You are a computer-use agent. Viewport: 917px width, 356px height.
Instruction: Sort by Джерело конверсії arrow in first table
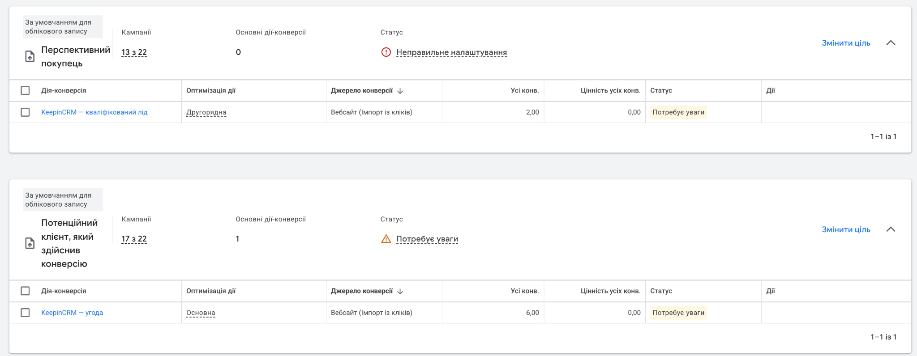pyautogui.click(x=400, y=91)
